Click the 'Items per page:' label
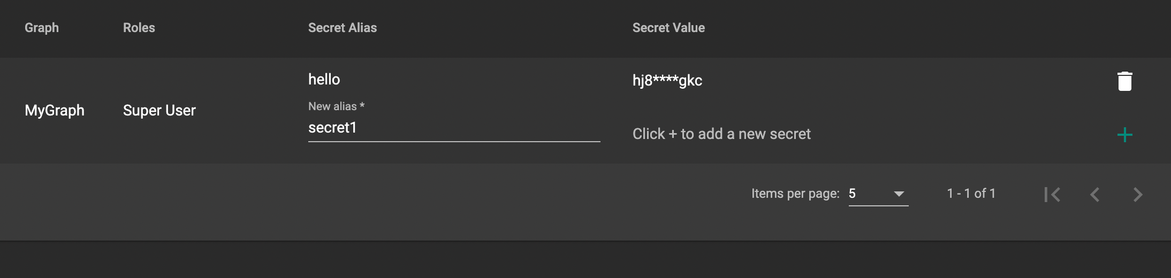The image size is (1171, 278). (x=795, y=194)
